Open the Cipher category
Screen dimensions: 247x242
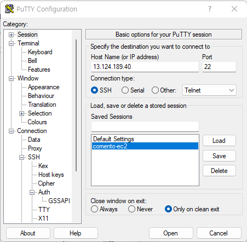click(x=46, y=183)
